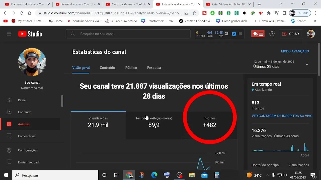Expand the 'Últimos 28 dias' date range dropdown
The image size is (321, 180).
pos(281,64)
